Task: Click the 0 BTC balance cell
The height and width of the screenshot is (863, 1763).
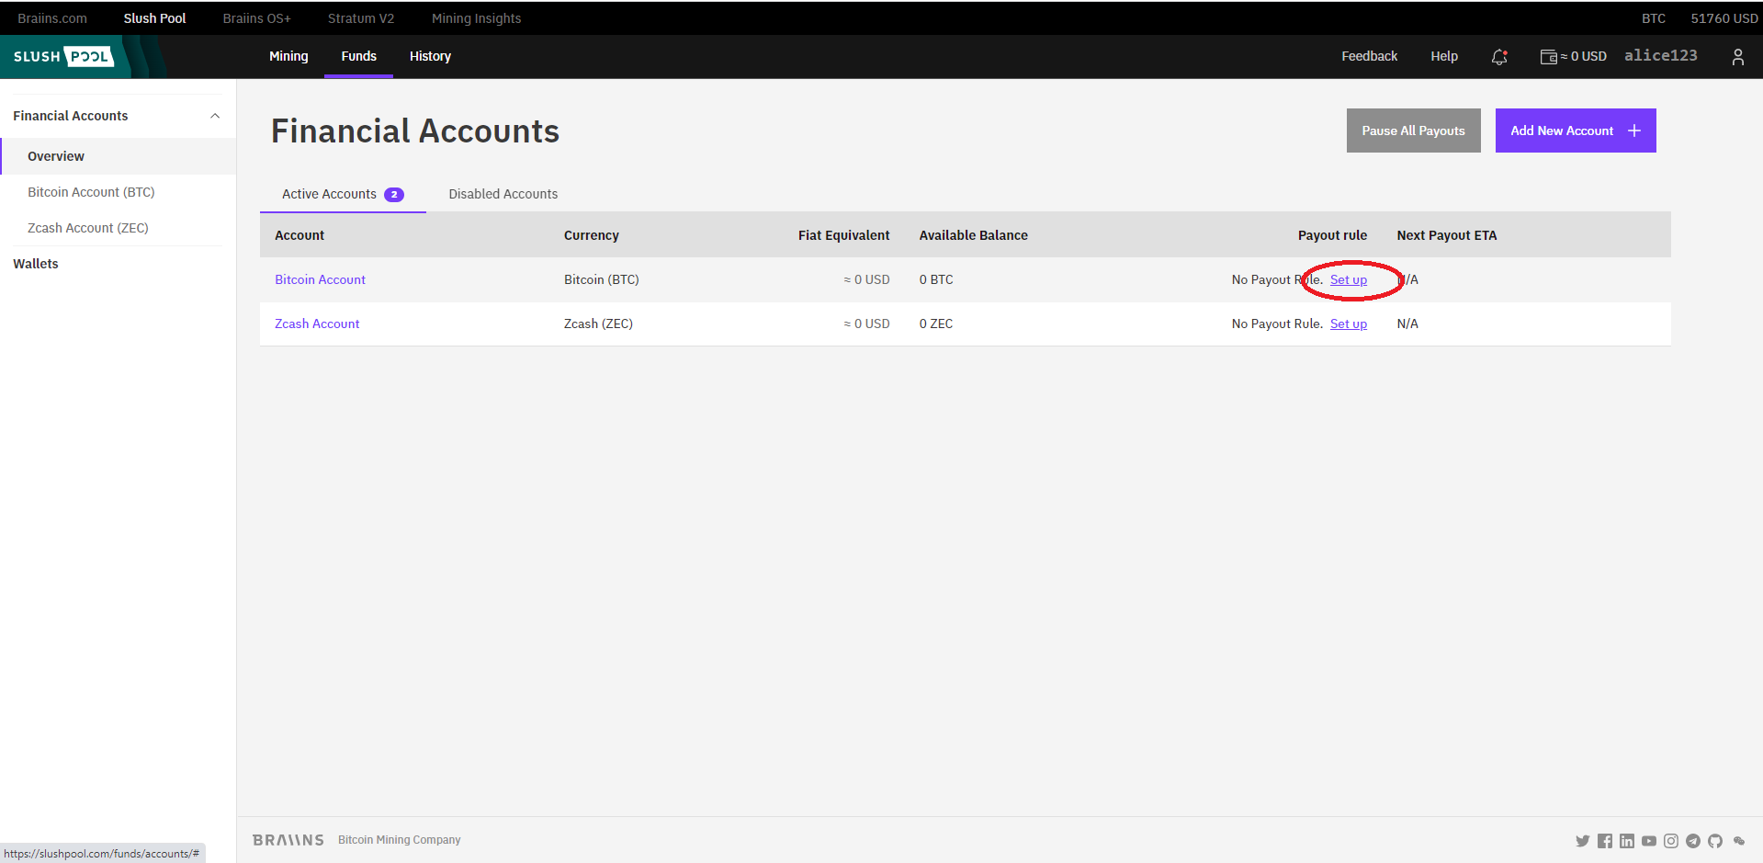Action: tap(936, 279)
